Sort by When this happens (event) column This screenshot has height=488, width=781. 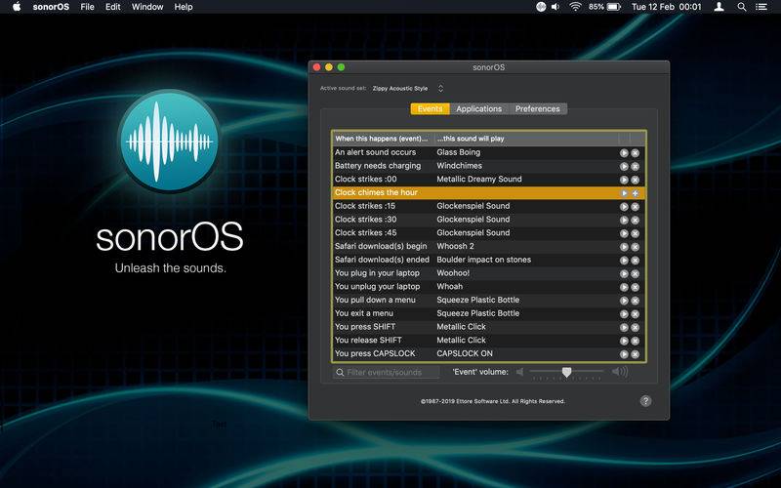pyautogui.click(x=383, y=139)
